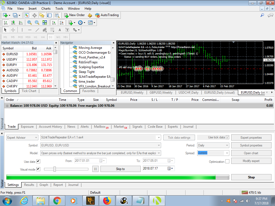This screenshot has height=206, width=275.
Task: Select the Line Chart icon
Action: [x=20, y=23]
